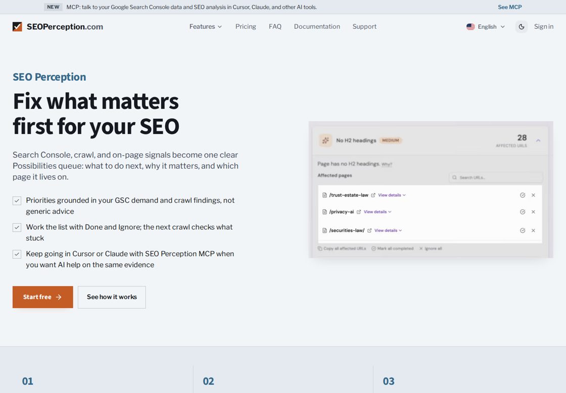This screenshot has width=566, height=393.
Task: Click the Start free button
Action: coord(42,297)
